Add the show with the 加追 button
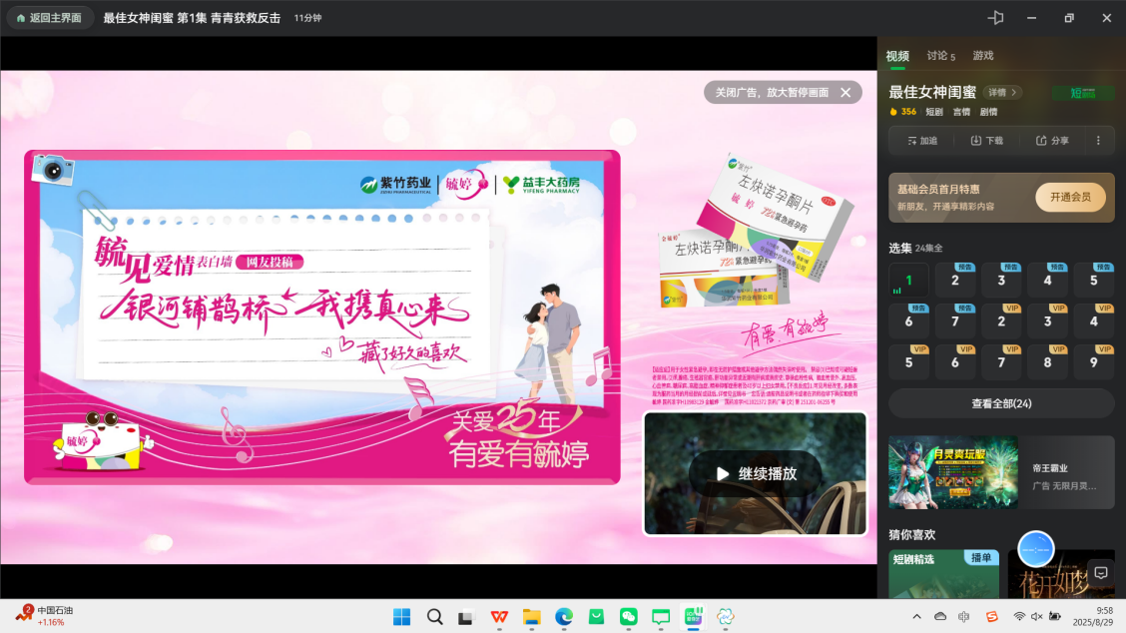Image resolution: width=1126 pixels, height=633 pixels. coord(922,141)
